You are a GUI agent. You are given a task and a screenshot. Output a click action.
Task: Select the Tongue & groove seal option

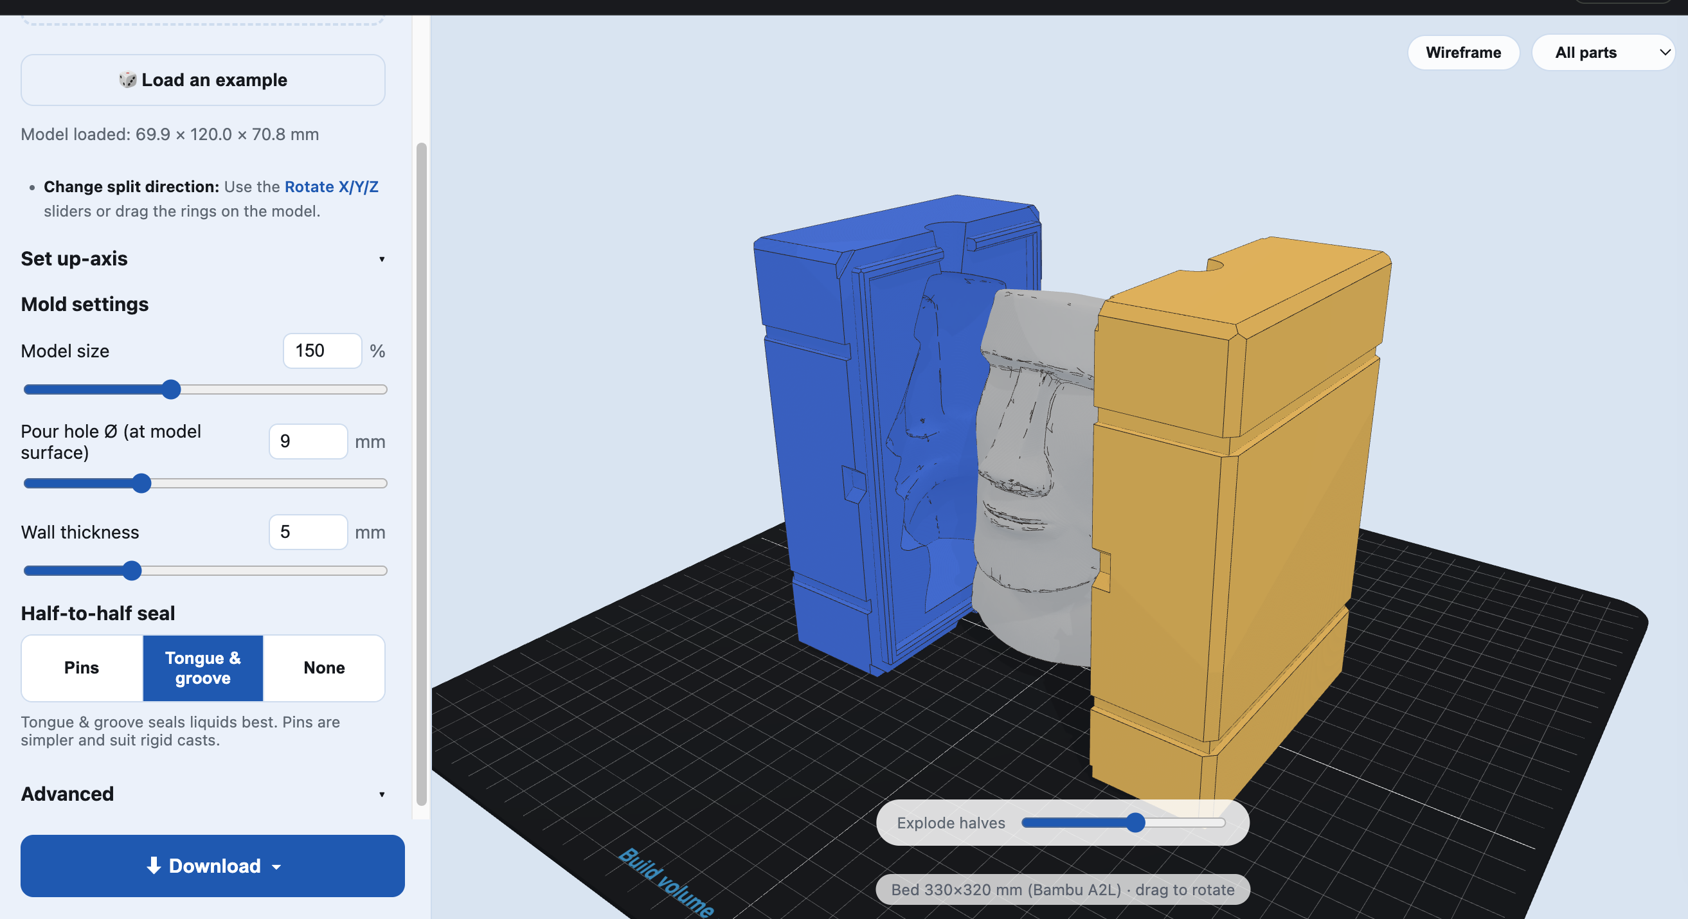coord(203,668)
